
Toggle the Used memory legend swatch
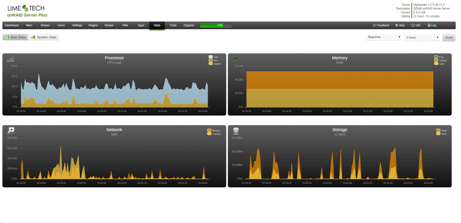tap(436, 63)
